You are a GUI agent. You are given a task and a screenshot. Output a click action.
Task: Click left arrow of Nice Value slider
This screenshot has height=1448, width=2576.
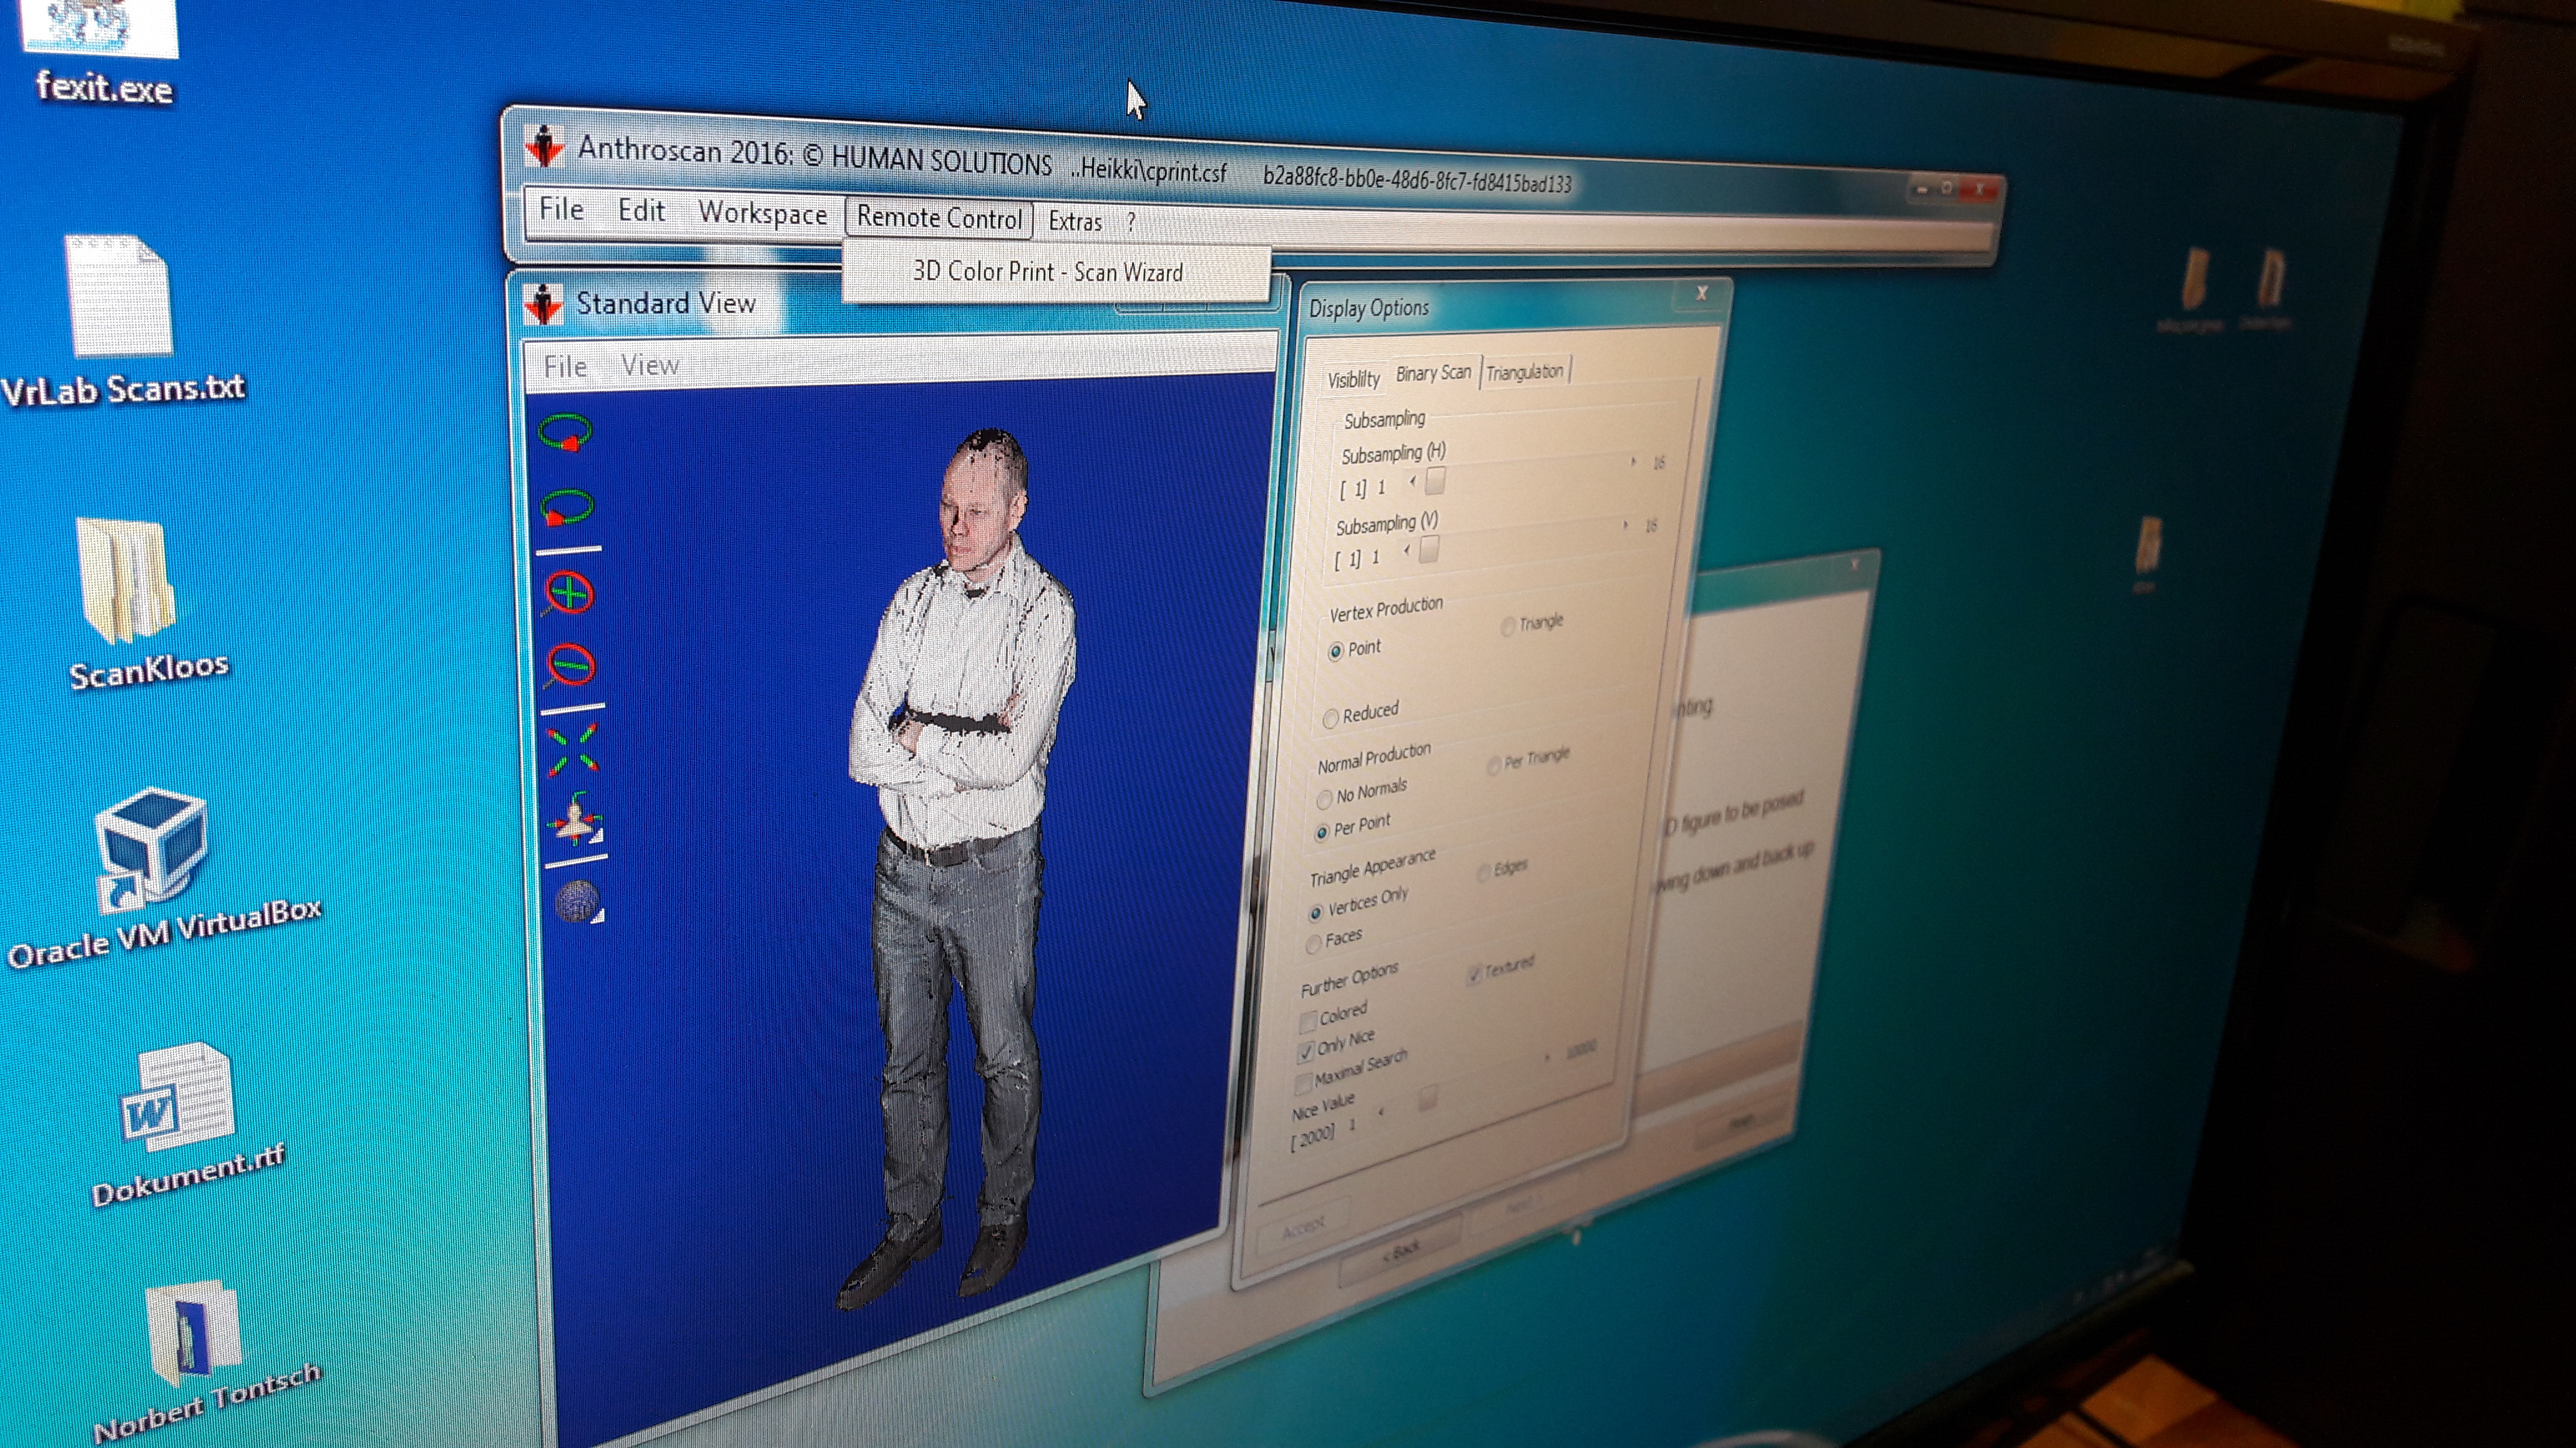click(1380, 1113)
